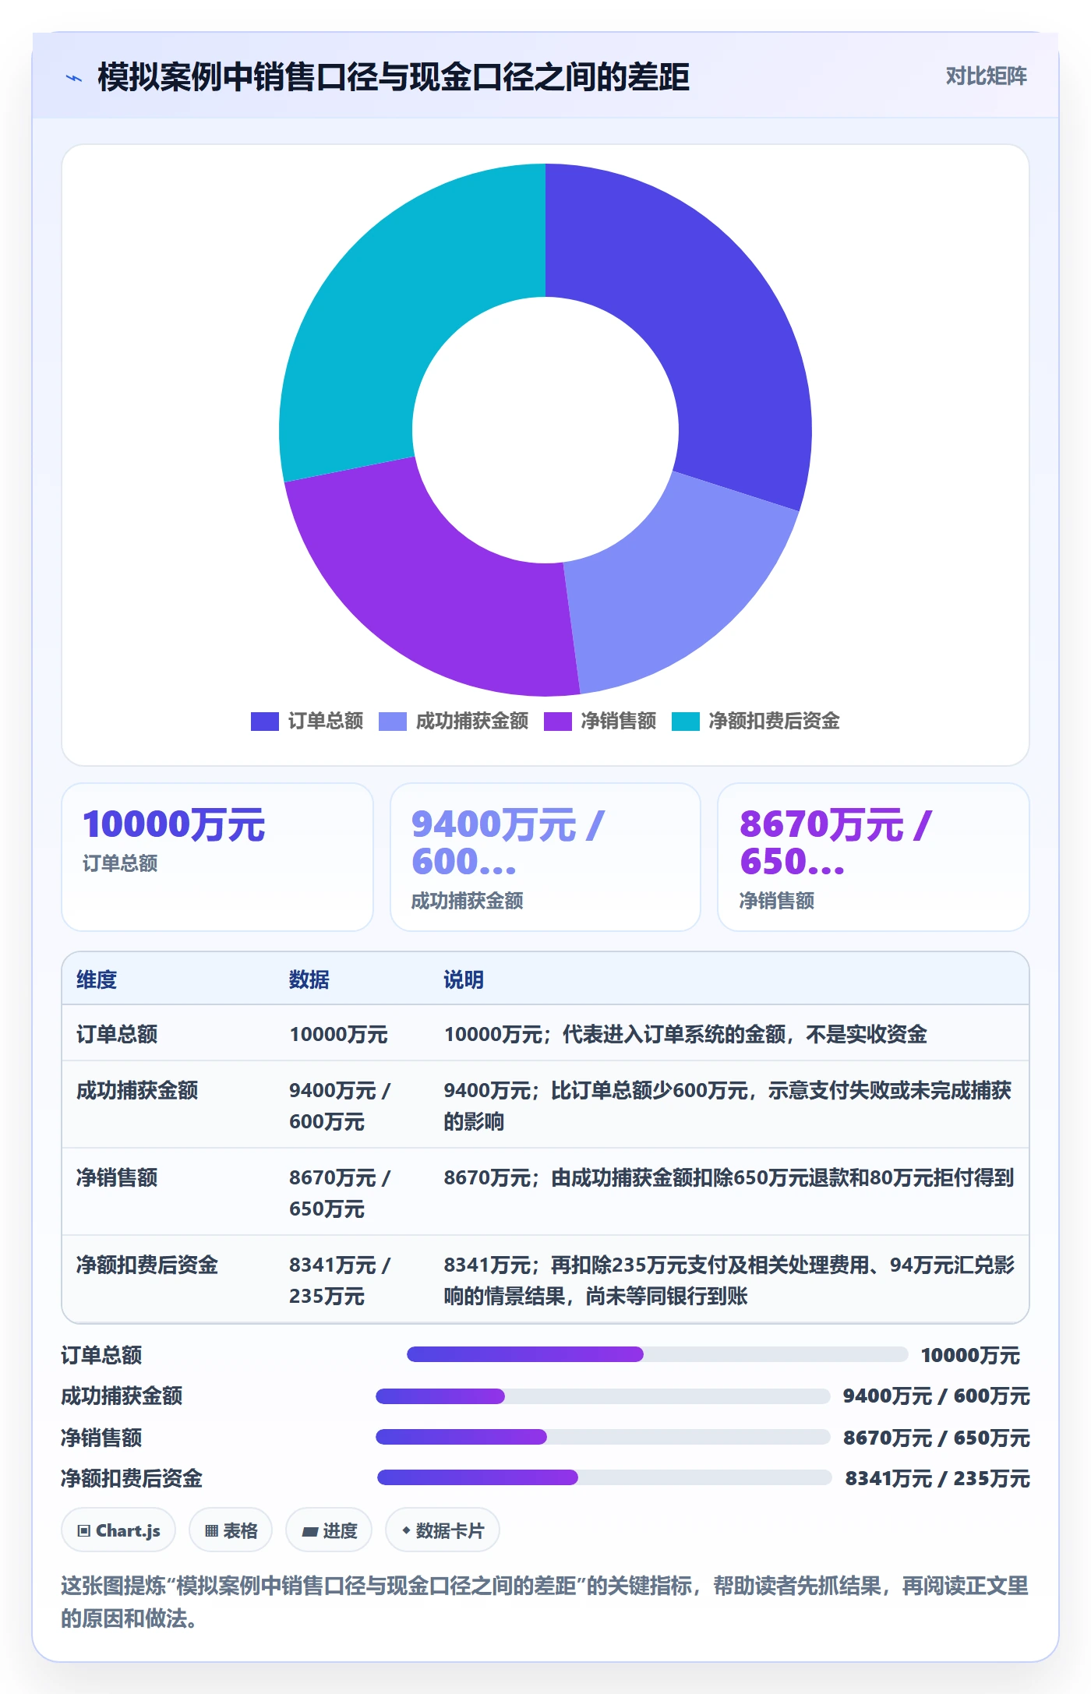This screenshot has height=1694, width=1091.
Task: Click the grid icon in 表格 chip
Action: (212, 1531)
